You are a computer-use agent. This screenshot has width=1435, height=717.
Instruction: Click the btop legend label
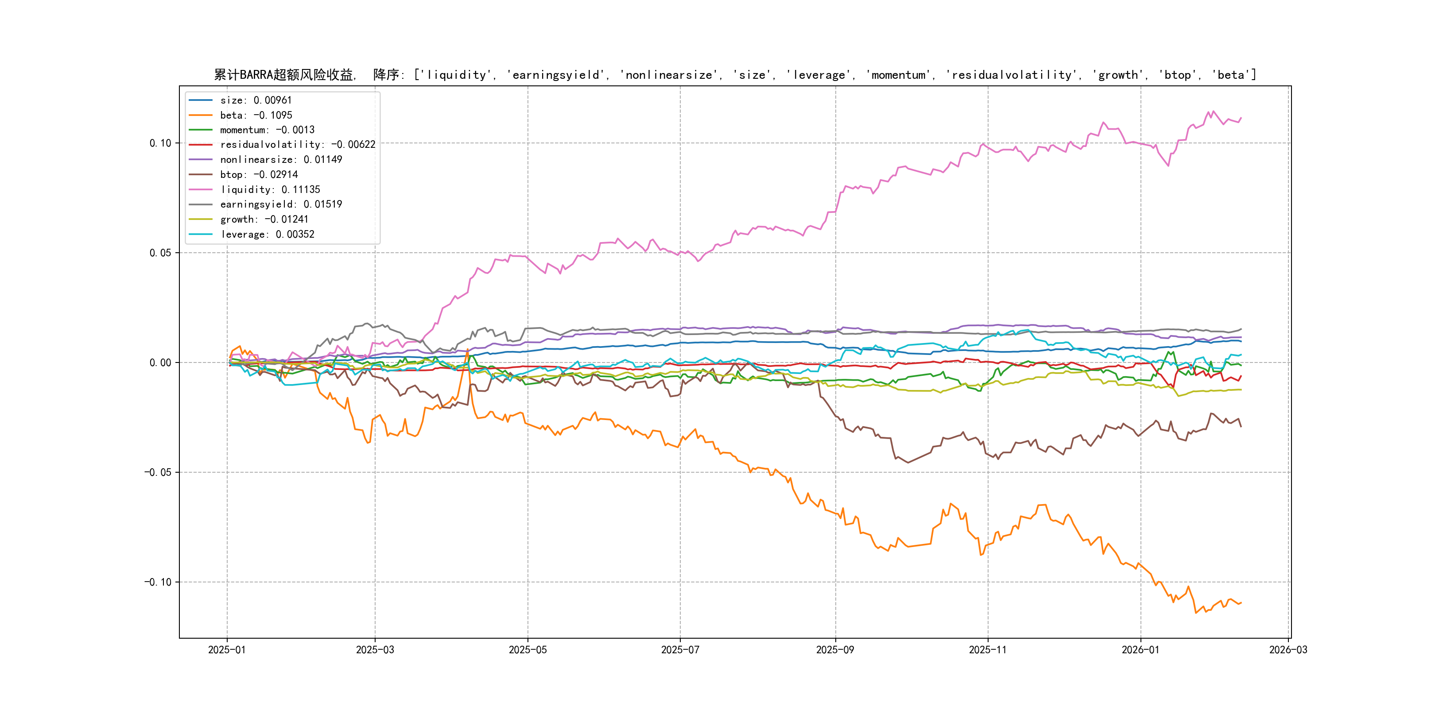[259, 175]
